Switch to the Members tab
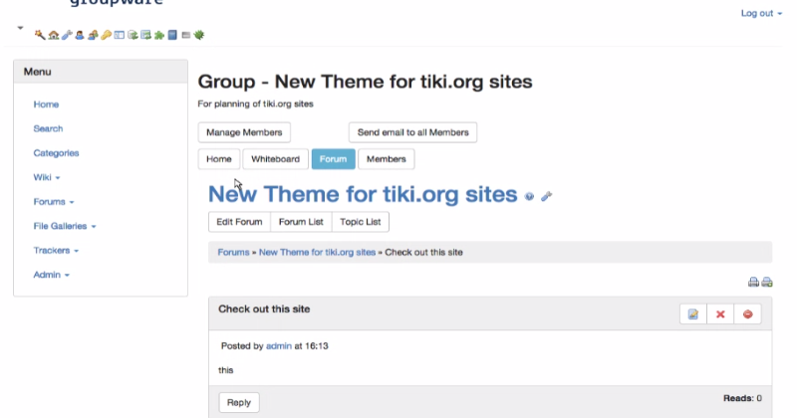797x418 pixels. pos(387,159)
